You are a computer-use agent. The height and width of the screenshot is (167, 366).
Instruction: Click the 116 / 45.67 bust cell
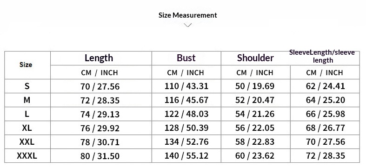186,100
